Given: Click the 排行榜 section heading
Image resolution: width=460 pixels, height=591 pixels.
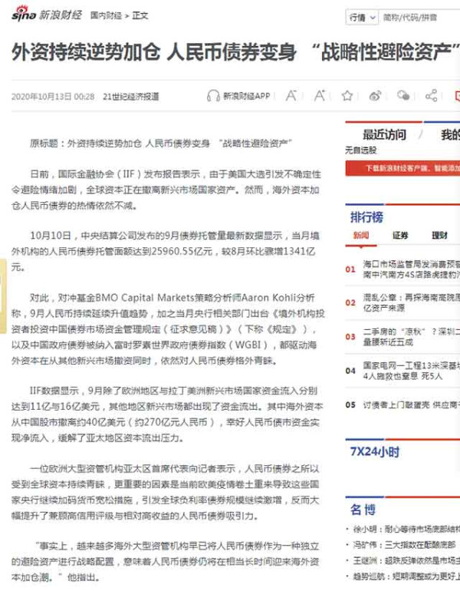Looking at the screenshot, I should click(x=366, y=217).
